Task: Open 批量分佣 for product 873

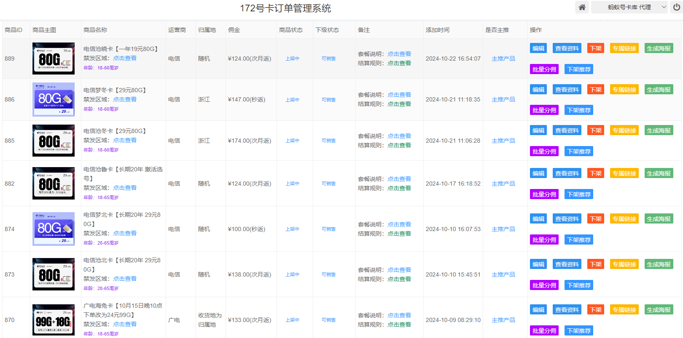Action: pyautogui.click(x=544, y=285)
